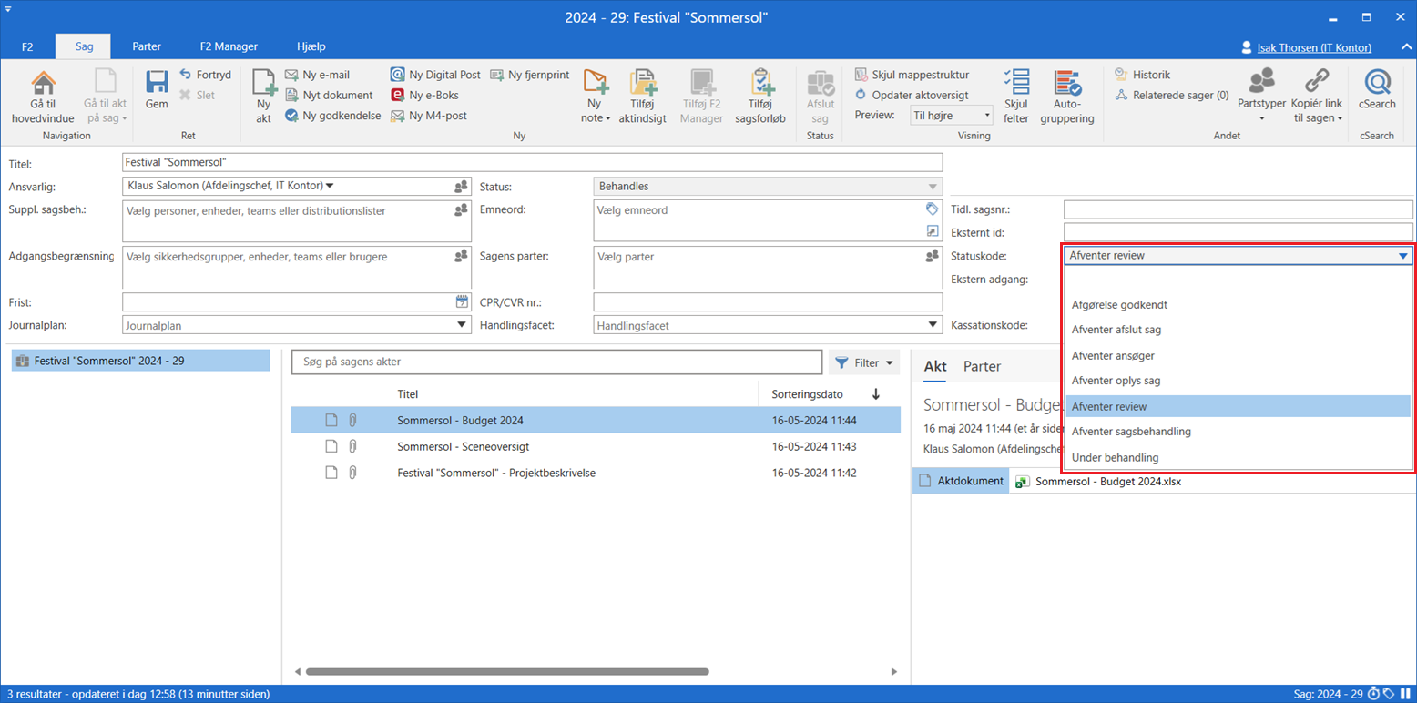Click Ny e-mail in ribbon

317,75
